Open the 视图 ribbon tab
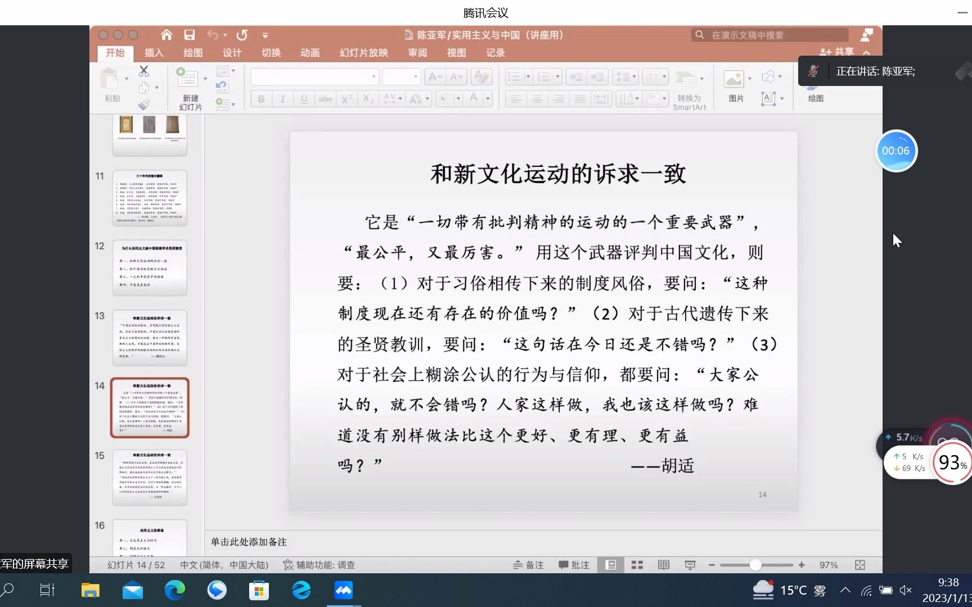The image size is (972, 607). click(x=456, y=53)
